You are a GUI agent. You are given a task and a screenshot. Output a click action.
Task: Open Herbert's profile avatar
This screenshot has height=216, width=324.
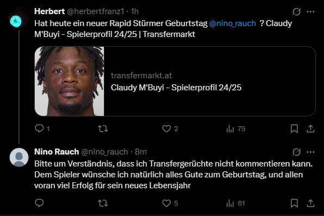tap(16, 21)
